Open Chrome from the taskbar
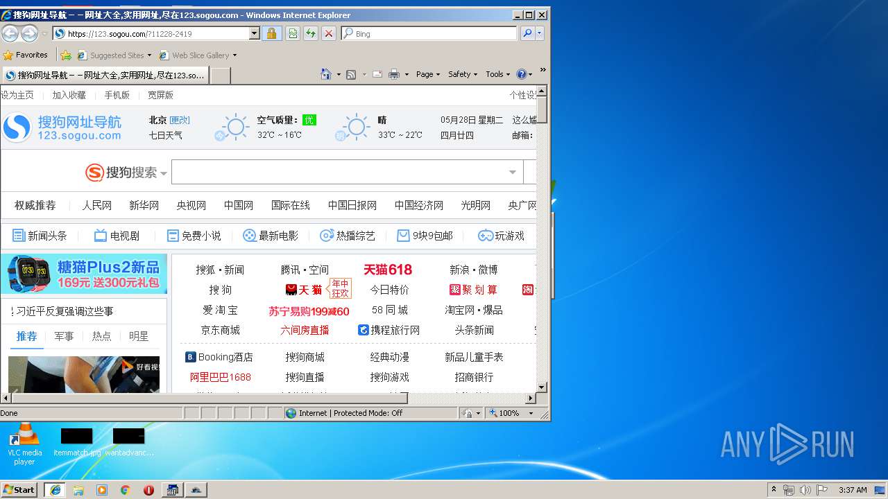Viewport: 888px width, 499px height. [125, 490]
